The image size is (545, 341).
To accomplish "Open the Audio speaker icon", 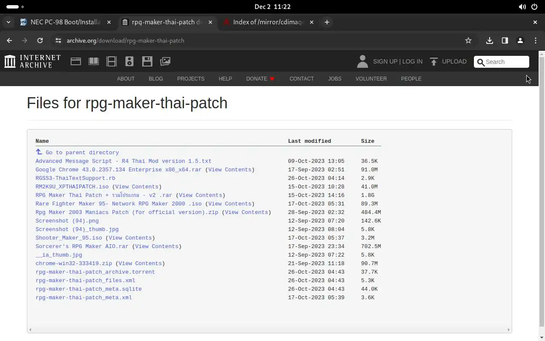I will [x=129, y=61].
